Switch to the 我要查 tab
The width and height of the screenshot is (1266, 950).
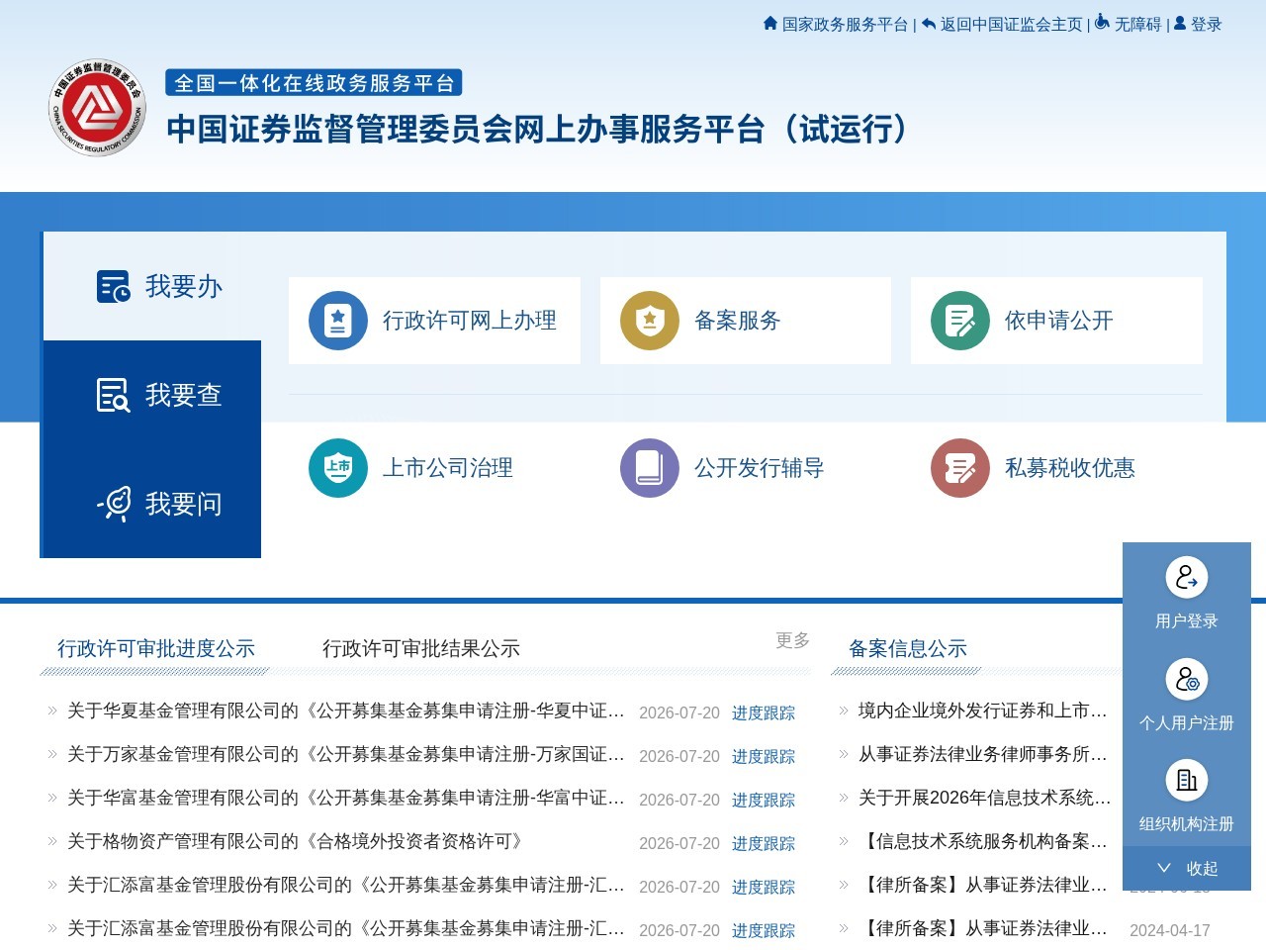click(152, 395)
